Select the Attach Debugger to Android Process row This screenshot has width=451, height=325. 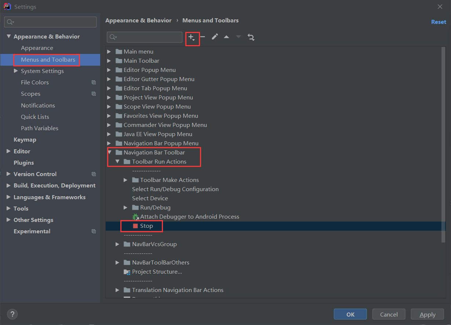pyautogui.click(x=190, y=217)
